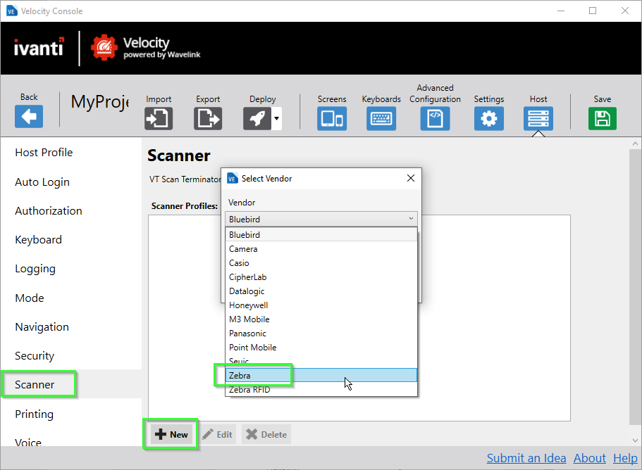
Task: Open the Keyboards icon
Action: click(381, 118)
